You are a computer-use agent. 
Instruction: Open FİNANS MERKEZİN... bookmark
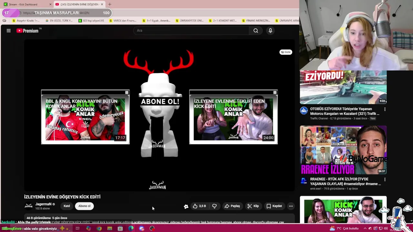click(x=256, y=21)
